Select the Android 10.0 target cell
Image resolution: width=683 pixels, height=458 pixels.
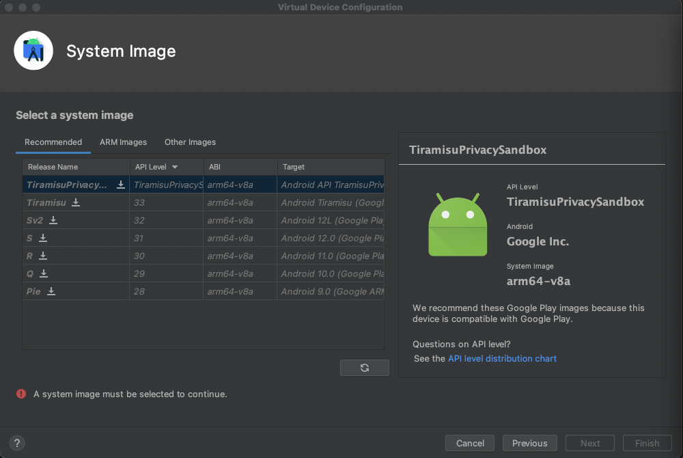(331, 273)
